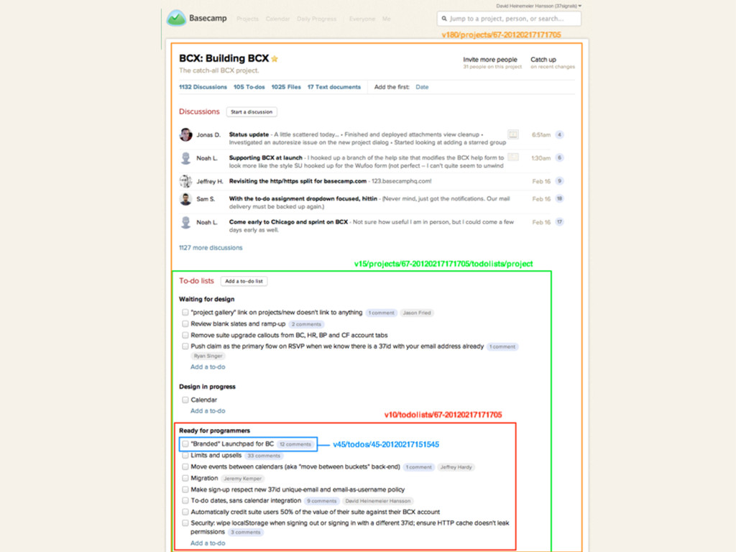Click Add a to-do under Design in progress
This screenshot has width=736, height=552.
208,410
